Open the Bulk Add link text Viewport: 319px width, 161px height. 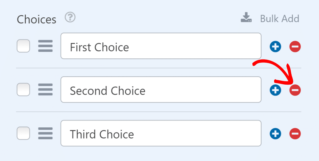pos(280,19)
